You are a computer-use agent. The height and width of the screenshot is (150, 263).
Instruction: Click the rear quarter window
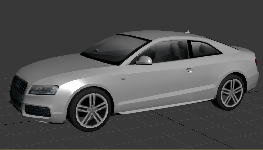[206, 49]
